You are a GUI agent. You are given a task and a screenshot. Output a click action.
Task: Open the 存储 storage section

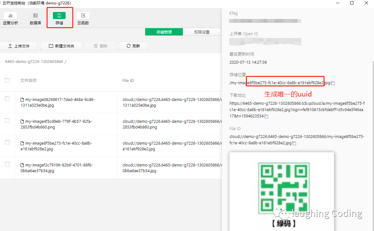click(x=59, y=19)
